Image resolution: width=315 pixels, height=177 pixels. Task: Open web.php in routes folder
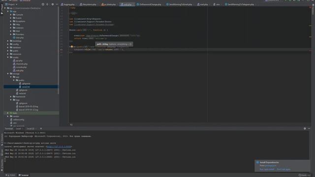[x=18, y=70]
